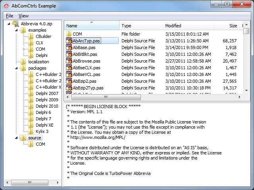Sort files by Name column header
The width and height of the screenshot is (254, 190).
pyautogui.click(x=92, y=25)
